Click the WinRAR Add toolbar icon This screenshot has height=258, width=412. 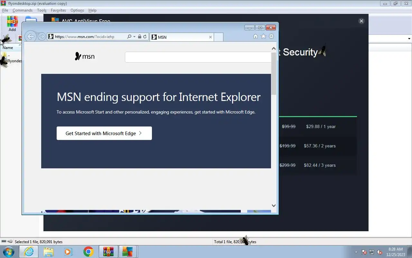click(x=12, y=24)
